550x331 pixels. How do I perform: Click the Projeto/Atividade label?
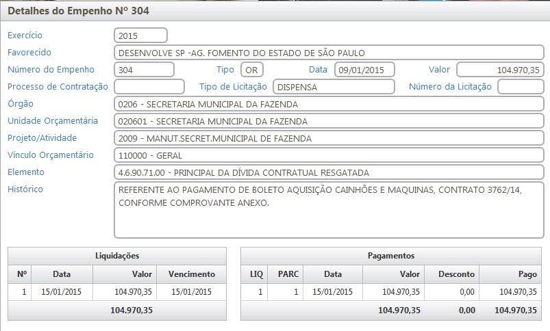[x=42, y=138]
